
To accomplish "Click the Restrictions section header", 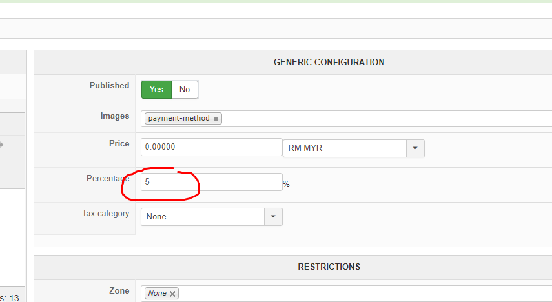I will [329, 267].
